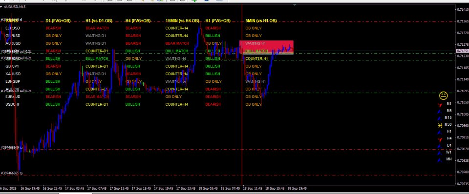Click the red down arrow beside H4
Viewport: 469px width, 194px height.
(x=440, y=139)
